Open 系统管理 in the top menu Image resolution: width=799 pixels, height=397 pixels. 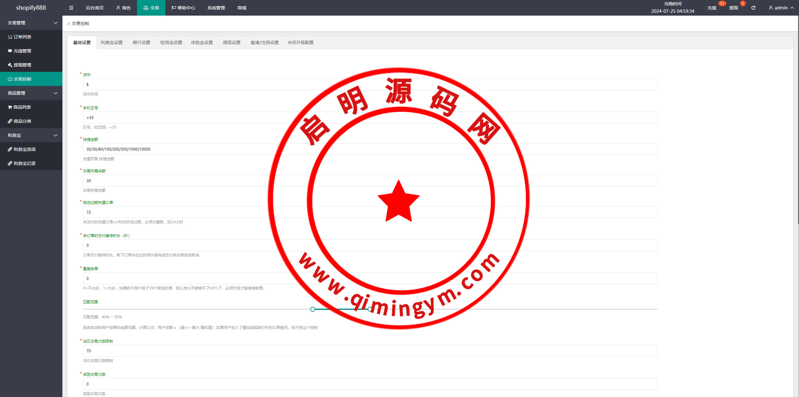pyautogui.click(x=216, y=8)
